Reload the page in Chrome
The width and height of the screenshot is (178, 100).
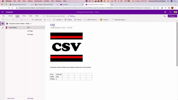click(x=9, y=8)
